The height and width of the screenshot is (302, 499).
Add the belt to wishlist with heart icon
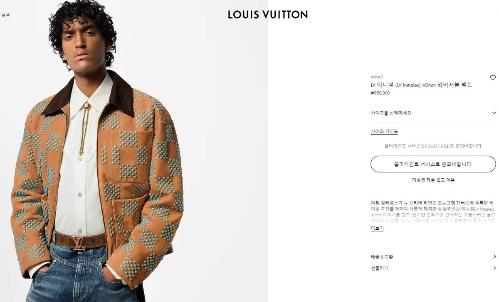[493, 77]
